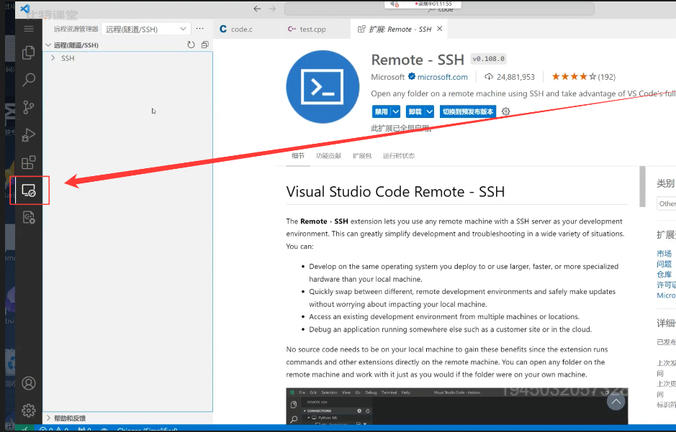Click the Other category tag
The height and width of the screenshot is (432, 676).
coord(667,203)
